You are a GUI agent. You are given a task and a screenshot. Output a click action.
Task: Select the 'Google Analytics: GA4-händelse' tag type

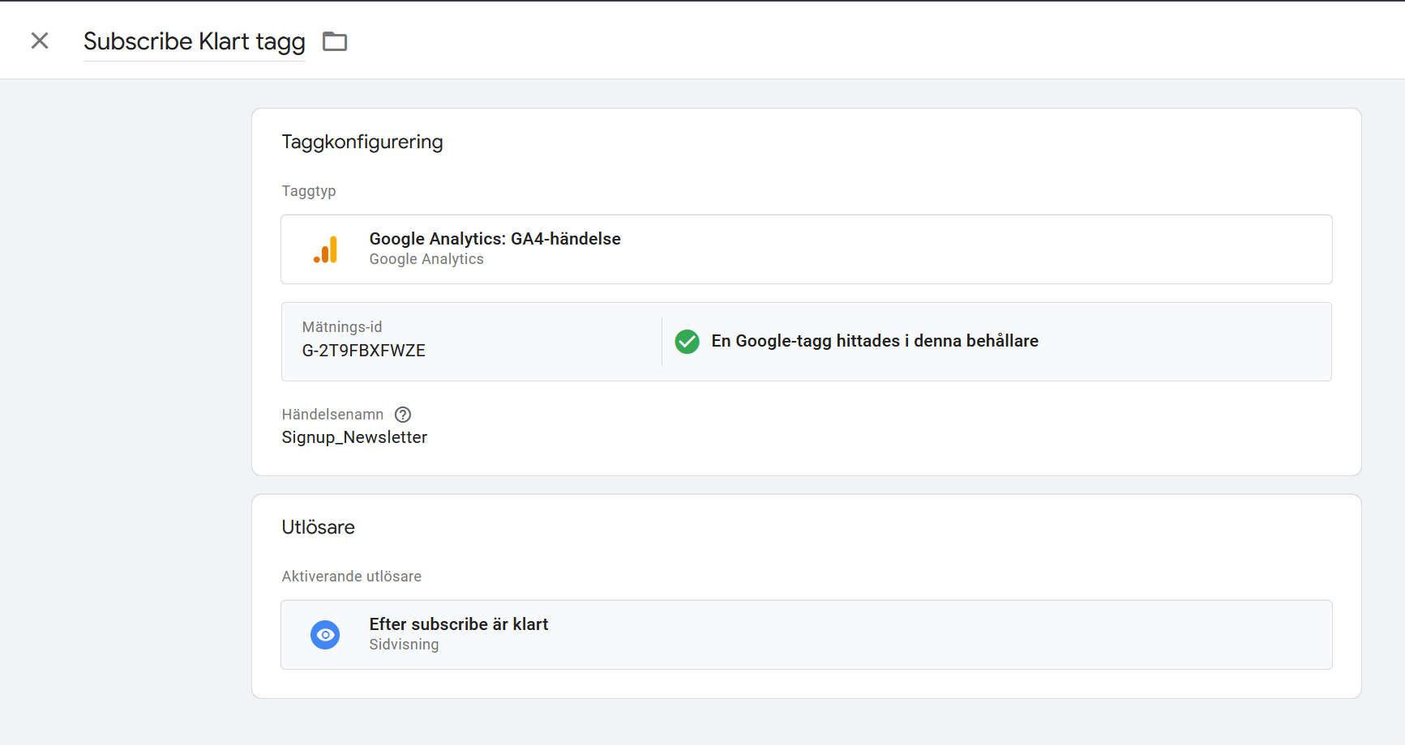807,249
